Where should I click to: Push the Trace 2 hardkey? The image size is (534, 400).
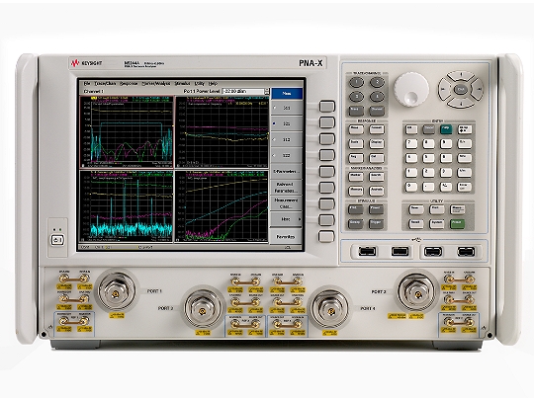click(377, 82)
